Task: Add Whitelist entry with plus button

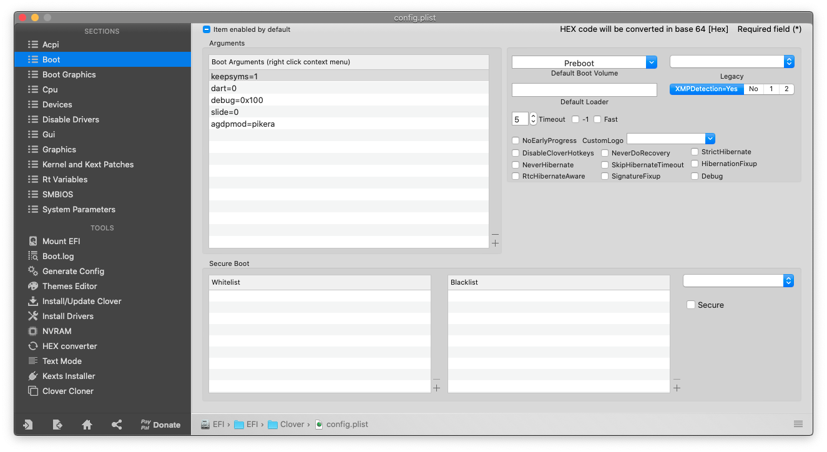Action: pyautogui.click(x=436, y=388)
